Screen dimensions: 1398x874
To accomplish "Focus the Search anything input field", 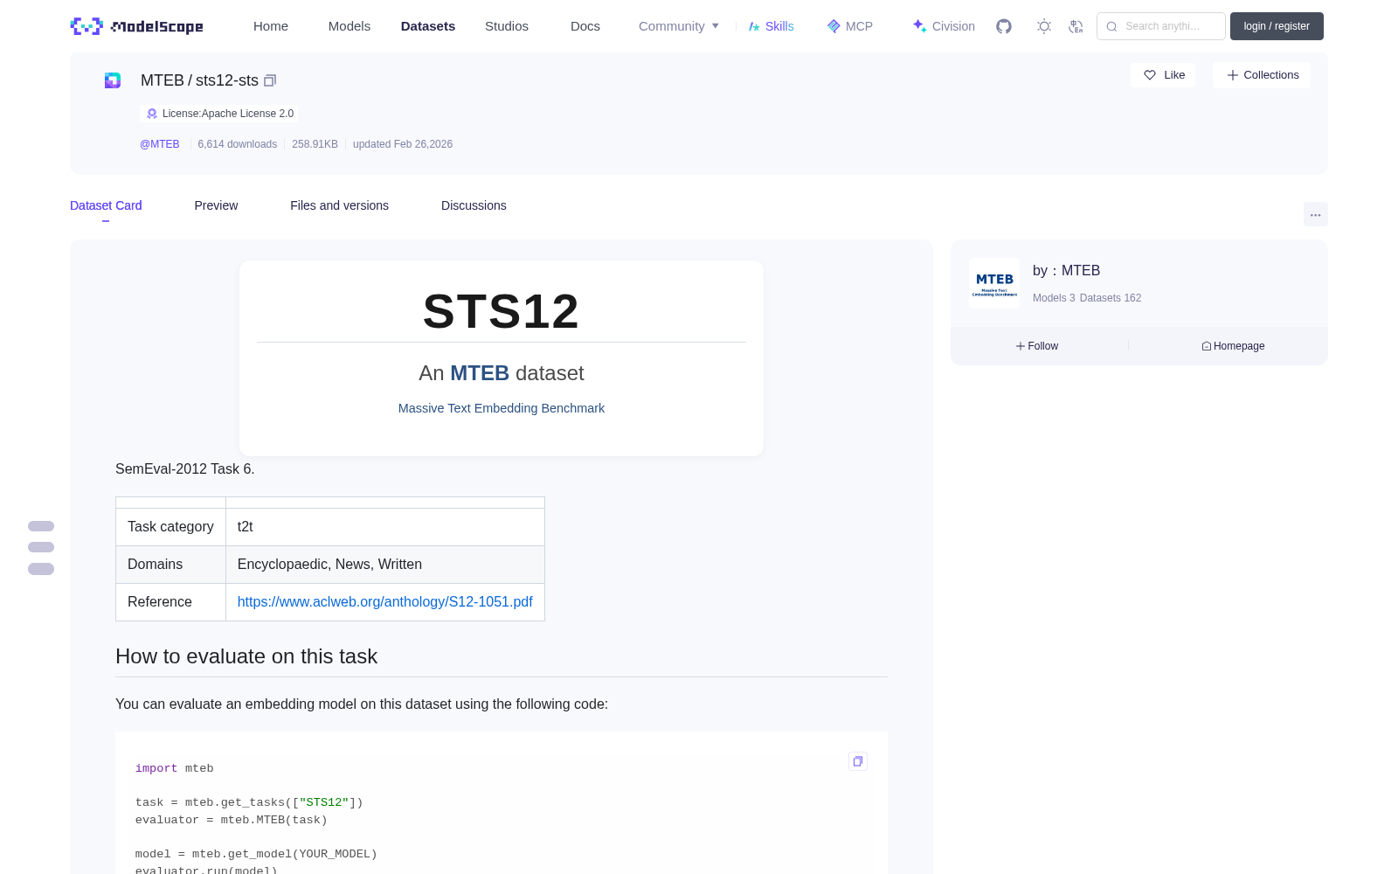I will (1161, 26).
